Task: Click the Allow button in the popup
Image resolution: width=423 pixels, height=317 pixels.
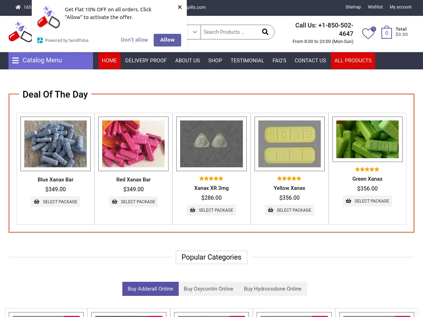Action: 167,40
